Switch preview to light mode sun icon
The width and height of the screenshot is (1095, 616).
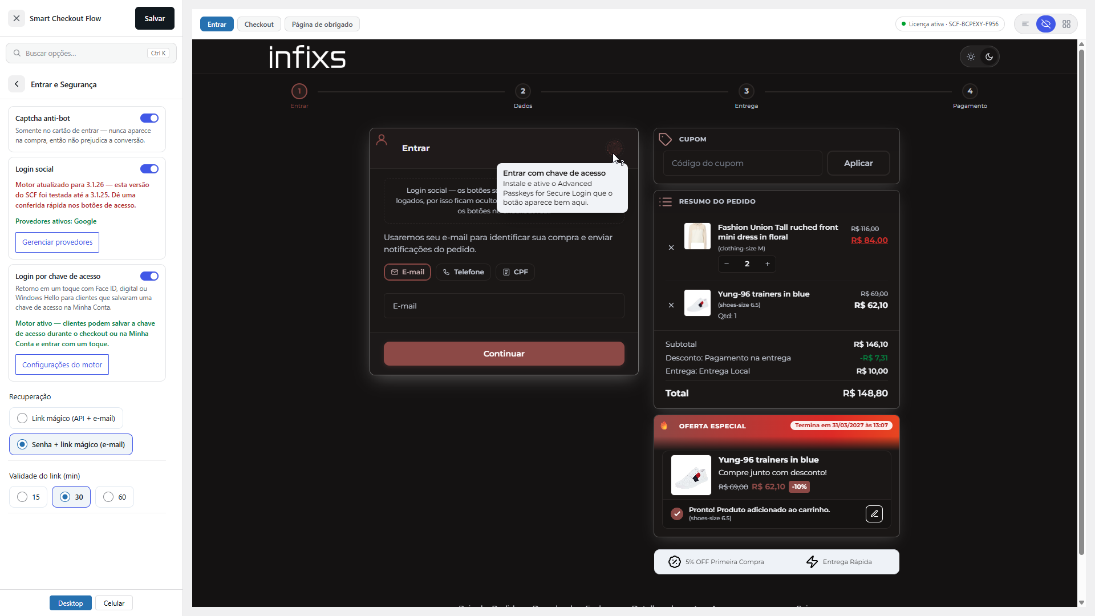pos(971,56)
